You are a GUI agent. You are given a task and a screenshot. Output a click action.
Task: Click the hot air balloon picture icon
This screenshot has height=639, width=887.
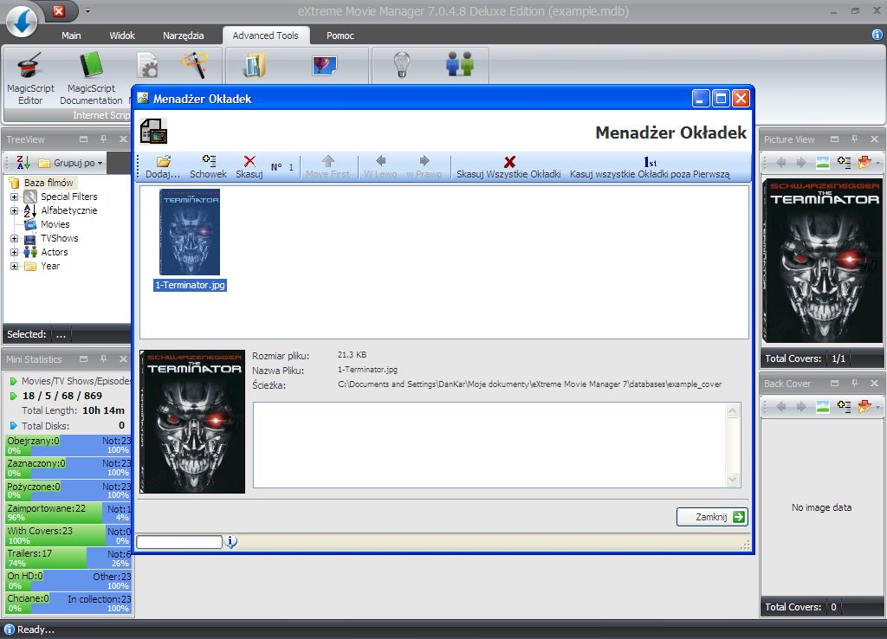tap(325, 66)
